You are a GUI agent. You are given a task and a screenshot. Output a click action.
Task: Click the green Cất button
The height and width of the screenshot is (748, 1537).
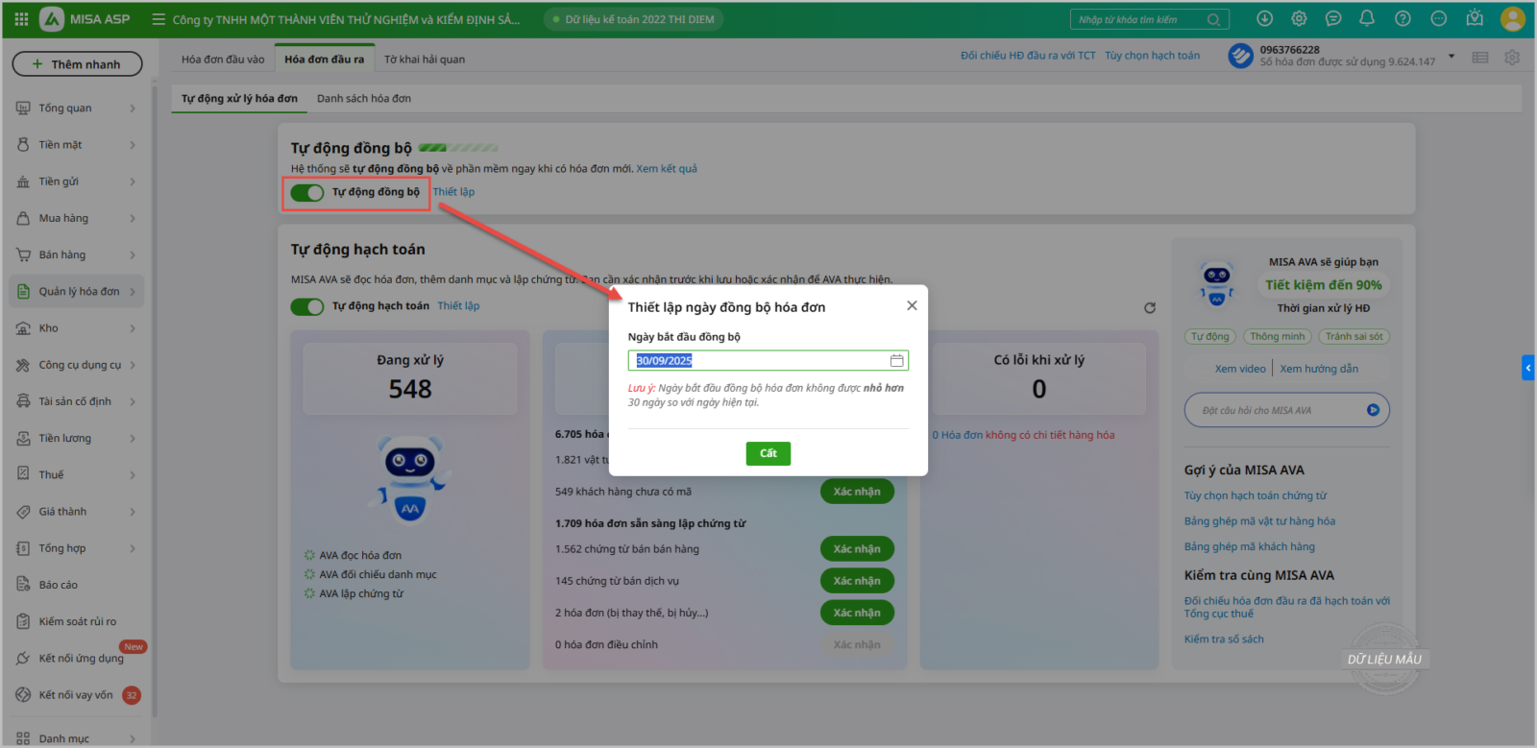768,453
